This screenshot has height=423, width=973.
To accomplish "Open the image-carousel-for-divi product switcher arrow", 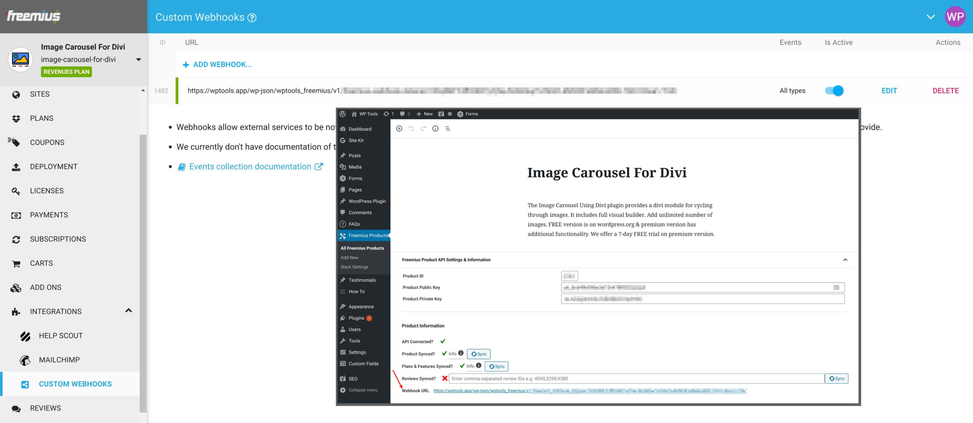I will coord(139,60).
